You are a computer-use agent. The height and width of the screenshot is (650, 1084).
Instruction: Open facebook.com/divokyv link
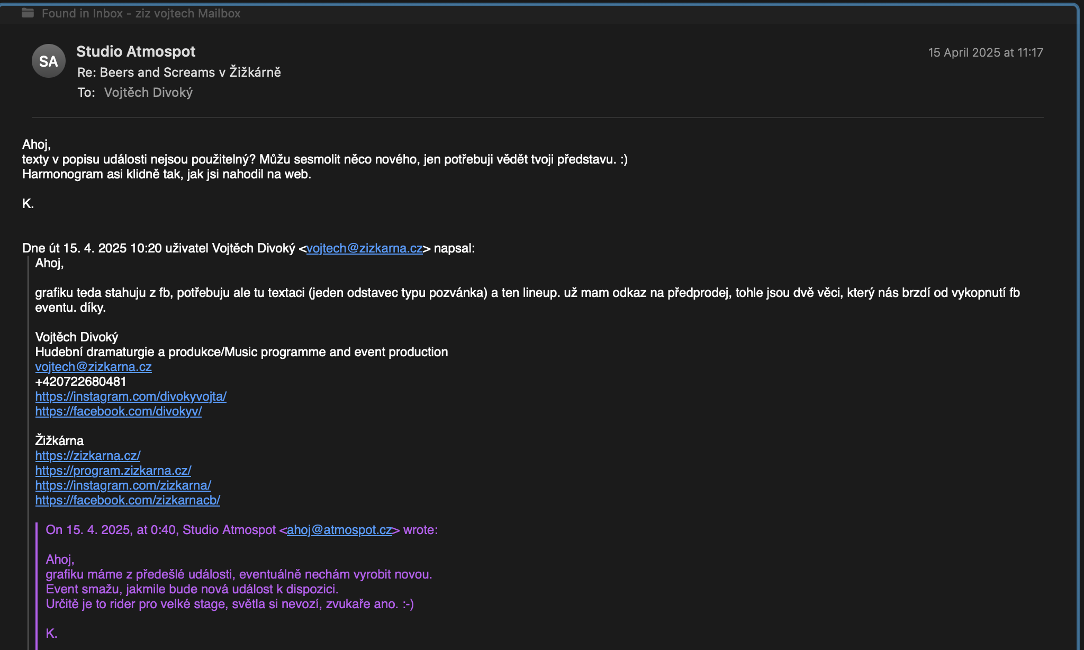coord(119,411)
